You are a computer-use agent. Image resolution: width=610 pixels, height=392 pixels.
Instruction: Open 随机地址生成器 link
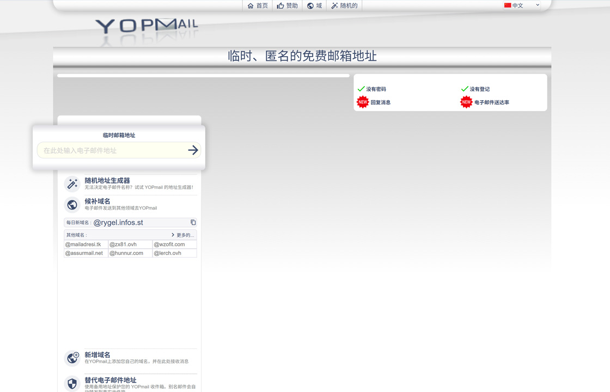[x=107, y=180]
